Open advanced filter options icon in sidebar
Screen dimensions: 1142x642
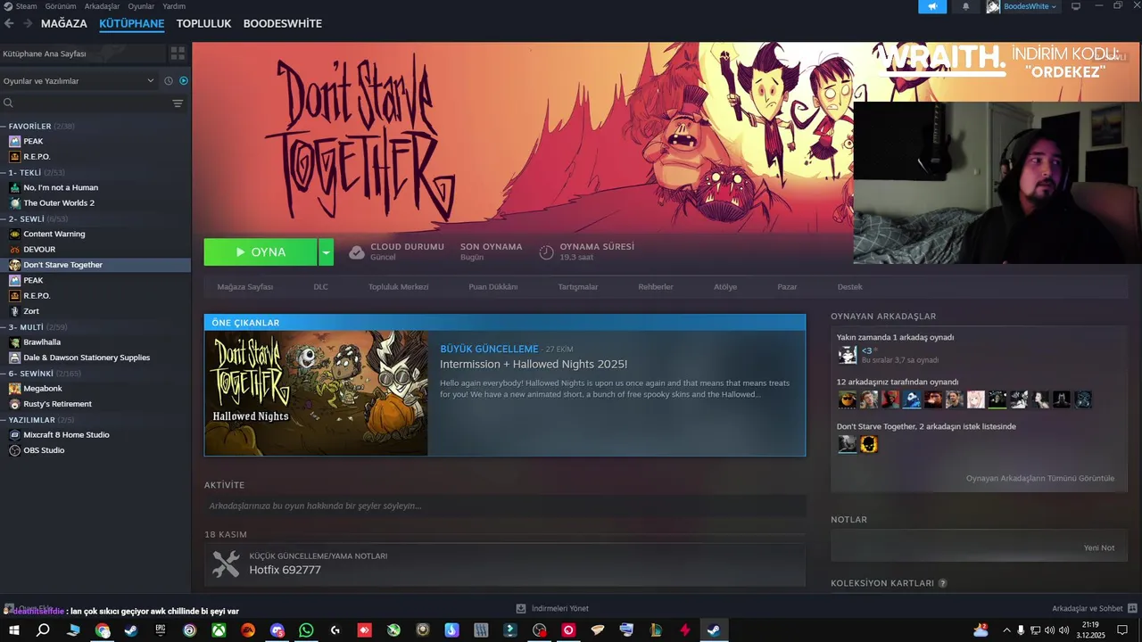tap(178, 103)
